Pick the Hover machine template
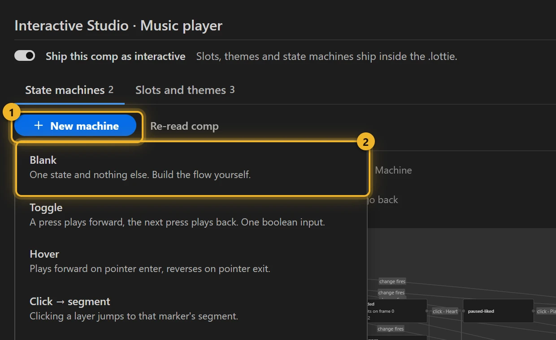 pos(191,261)
